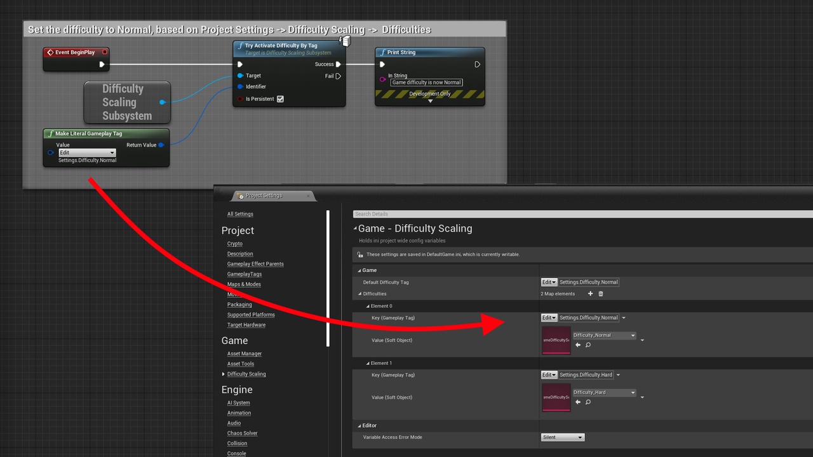Image resolution: width=813 pixels, height=457 pixels.
Task: Click the Search Details field
Action: pos(582,214)
